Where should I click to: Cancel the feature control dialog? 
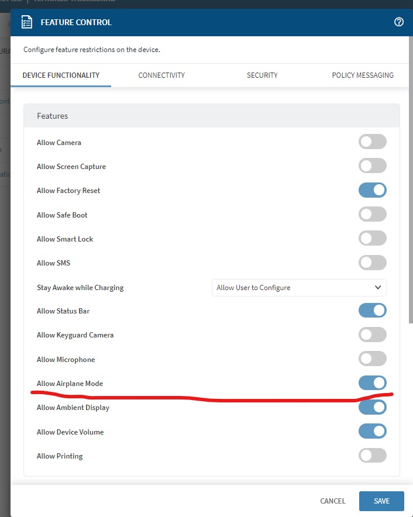[x=333, y=501]
